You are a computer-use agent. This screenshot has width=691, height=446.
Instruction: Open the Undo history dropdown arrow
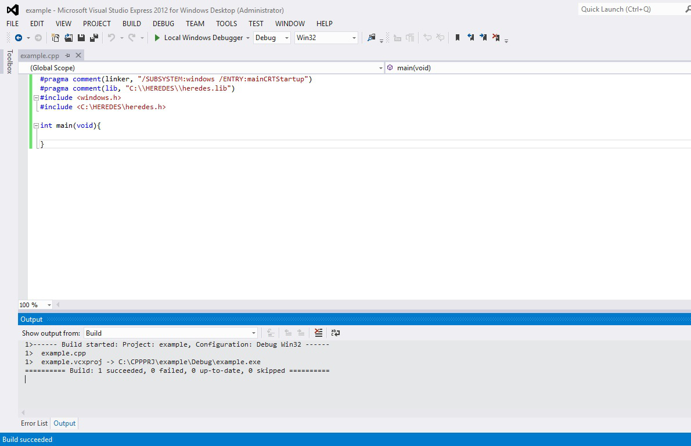pos(121,38)
